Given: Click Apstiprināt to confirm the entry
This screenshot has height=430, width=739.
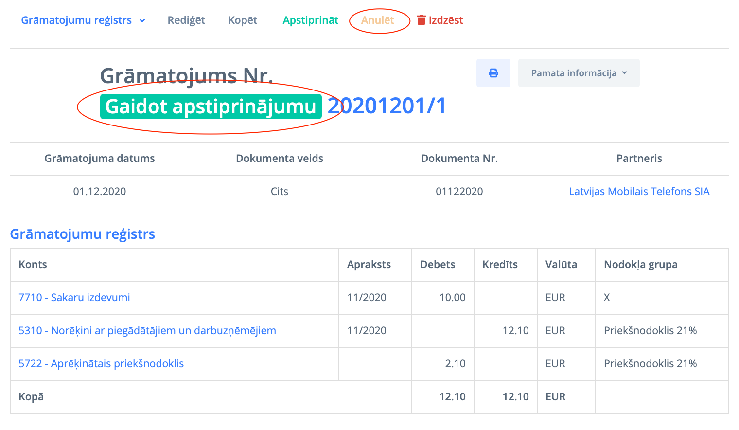Looking at the screenshot, I should pyautogui.click(x=311, y=20).
